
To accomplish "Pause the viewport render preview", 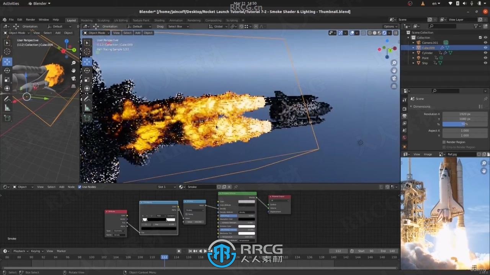I will coord(395,33).
